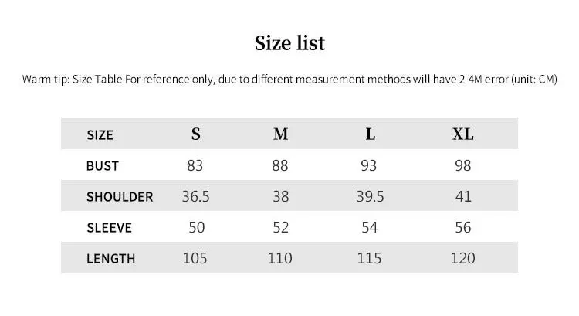Screen dimensions: 579x316
Task: Click bust value 98 for size XL
Action: point(463,165)
